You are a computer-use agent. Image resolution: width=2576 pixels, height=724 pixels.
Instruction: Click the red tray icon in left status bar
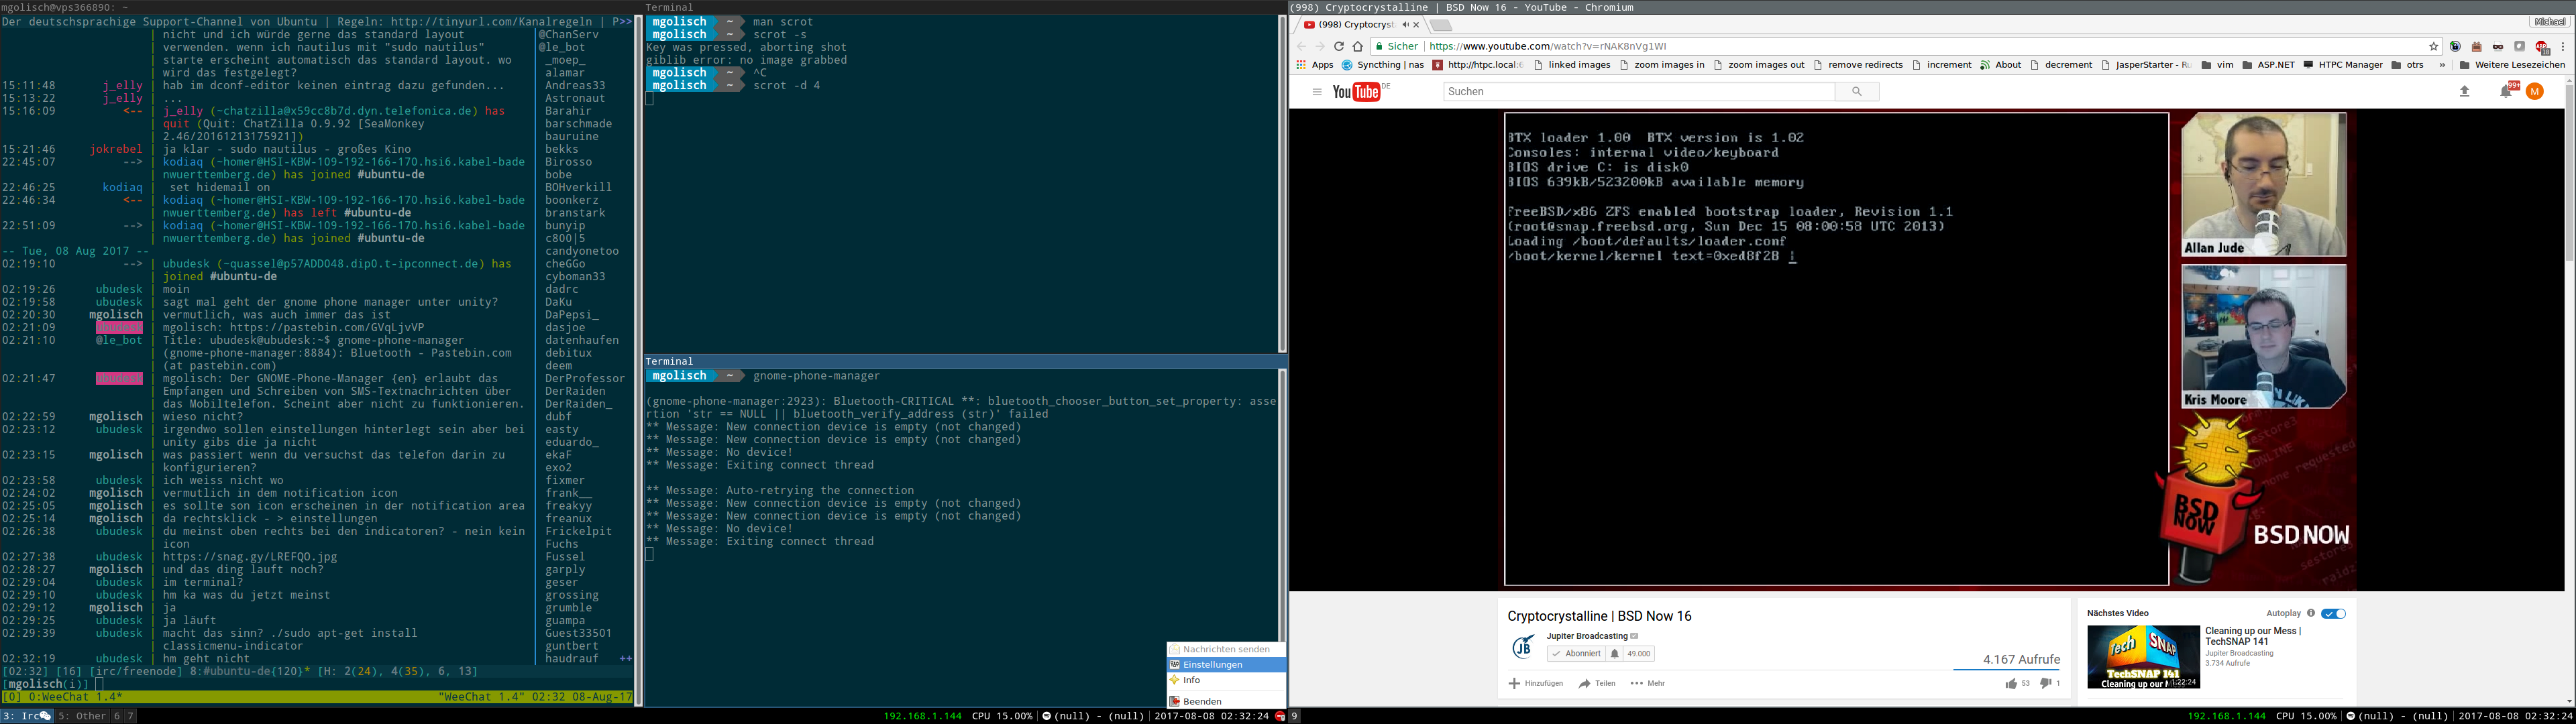tap(1280, 716)
